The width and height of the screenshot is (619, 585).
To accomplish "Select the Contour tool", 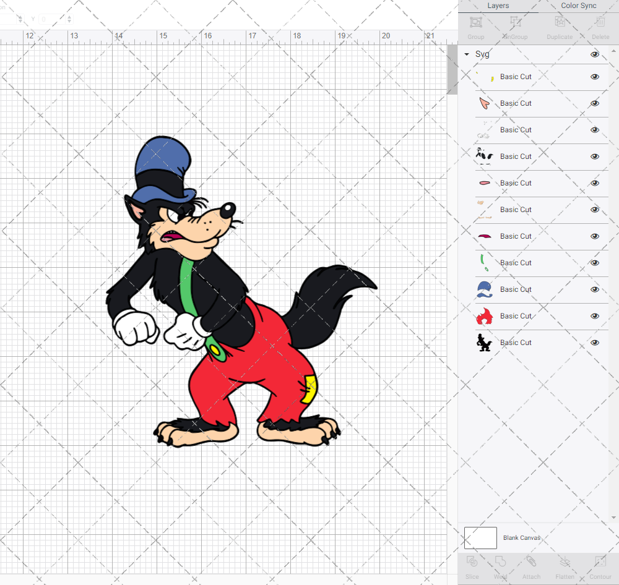I will coord(600,562).
